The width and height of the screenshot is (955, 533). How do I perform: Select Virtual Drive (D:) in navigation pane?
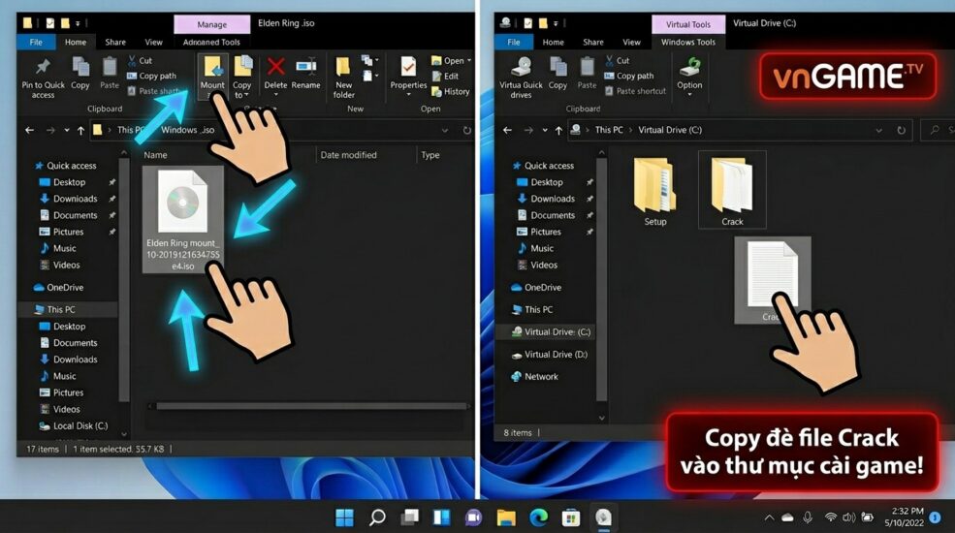coord(555,355)
